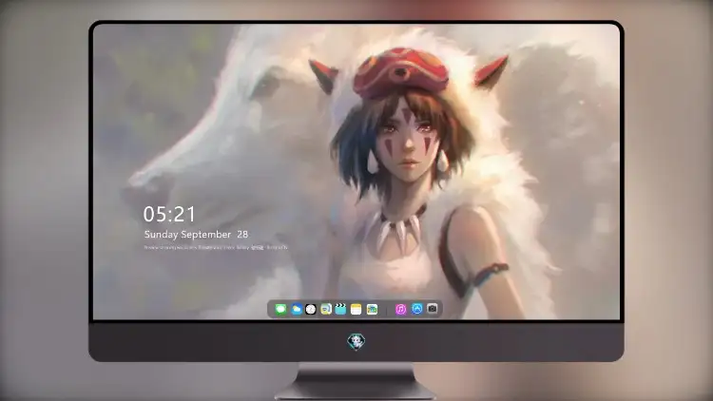The width and height of the screenshot is (713, 401).
Task: Launch the yellow Notes app icon
Action: [x=356, y=309]
